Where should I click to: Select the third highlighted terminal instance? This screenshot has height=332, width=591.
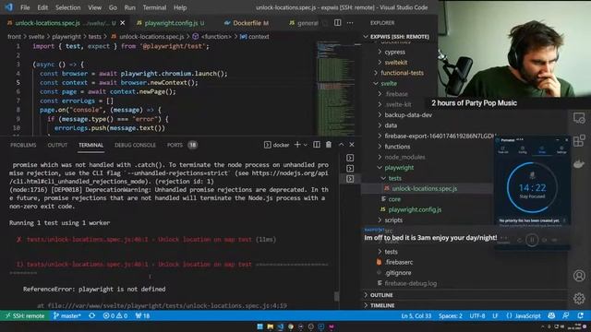[x=350, y=179]
